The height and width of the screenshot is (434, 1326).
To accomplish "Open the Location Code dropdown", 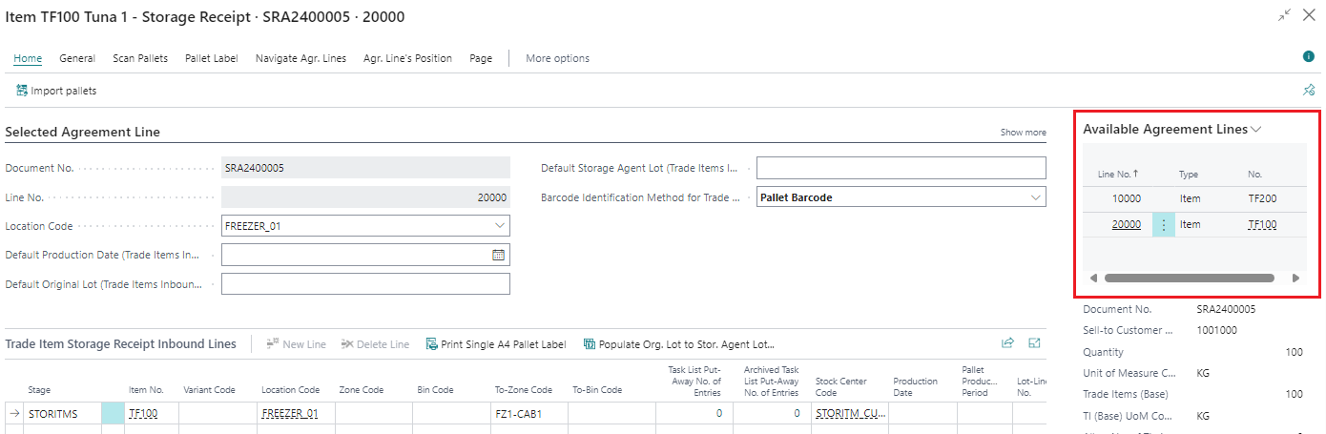I will [500, 226].
